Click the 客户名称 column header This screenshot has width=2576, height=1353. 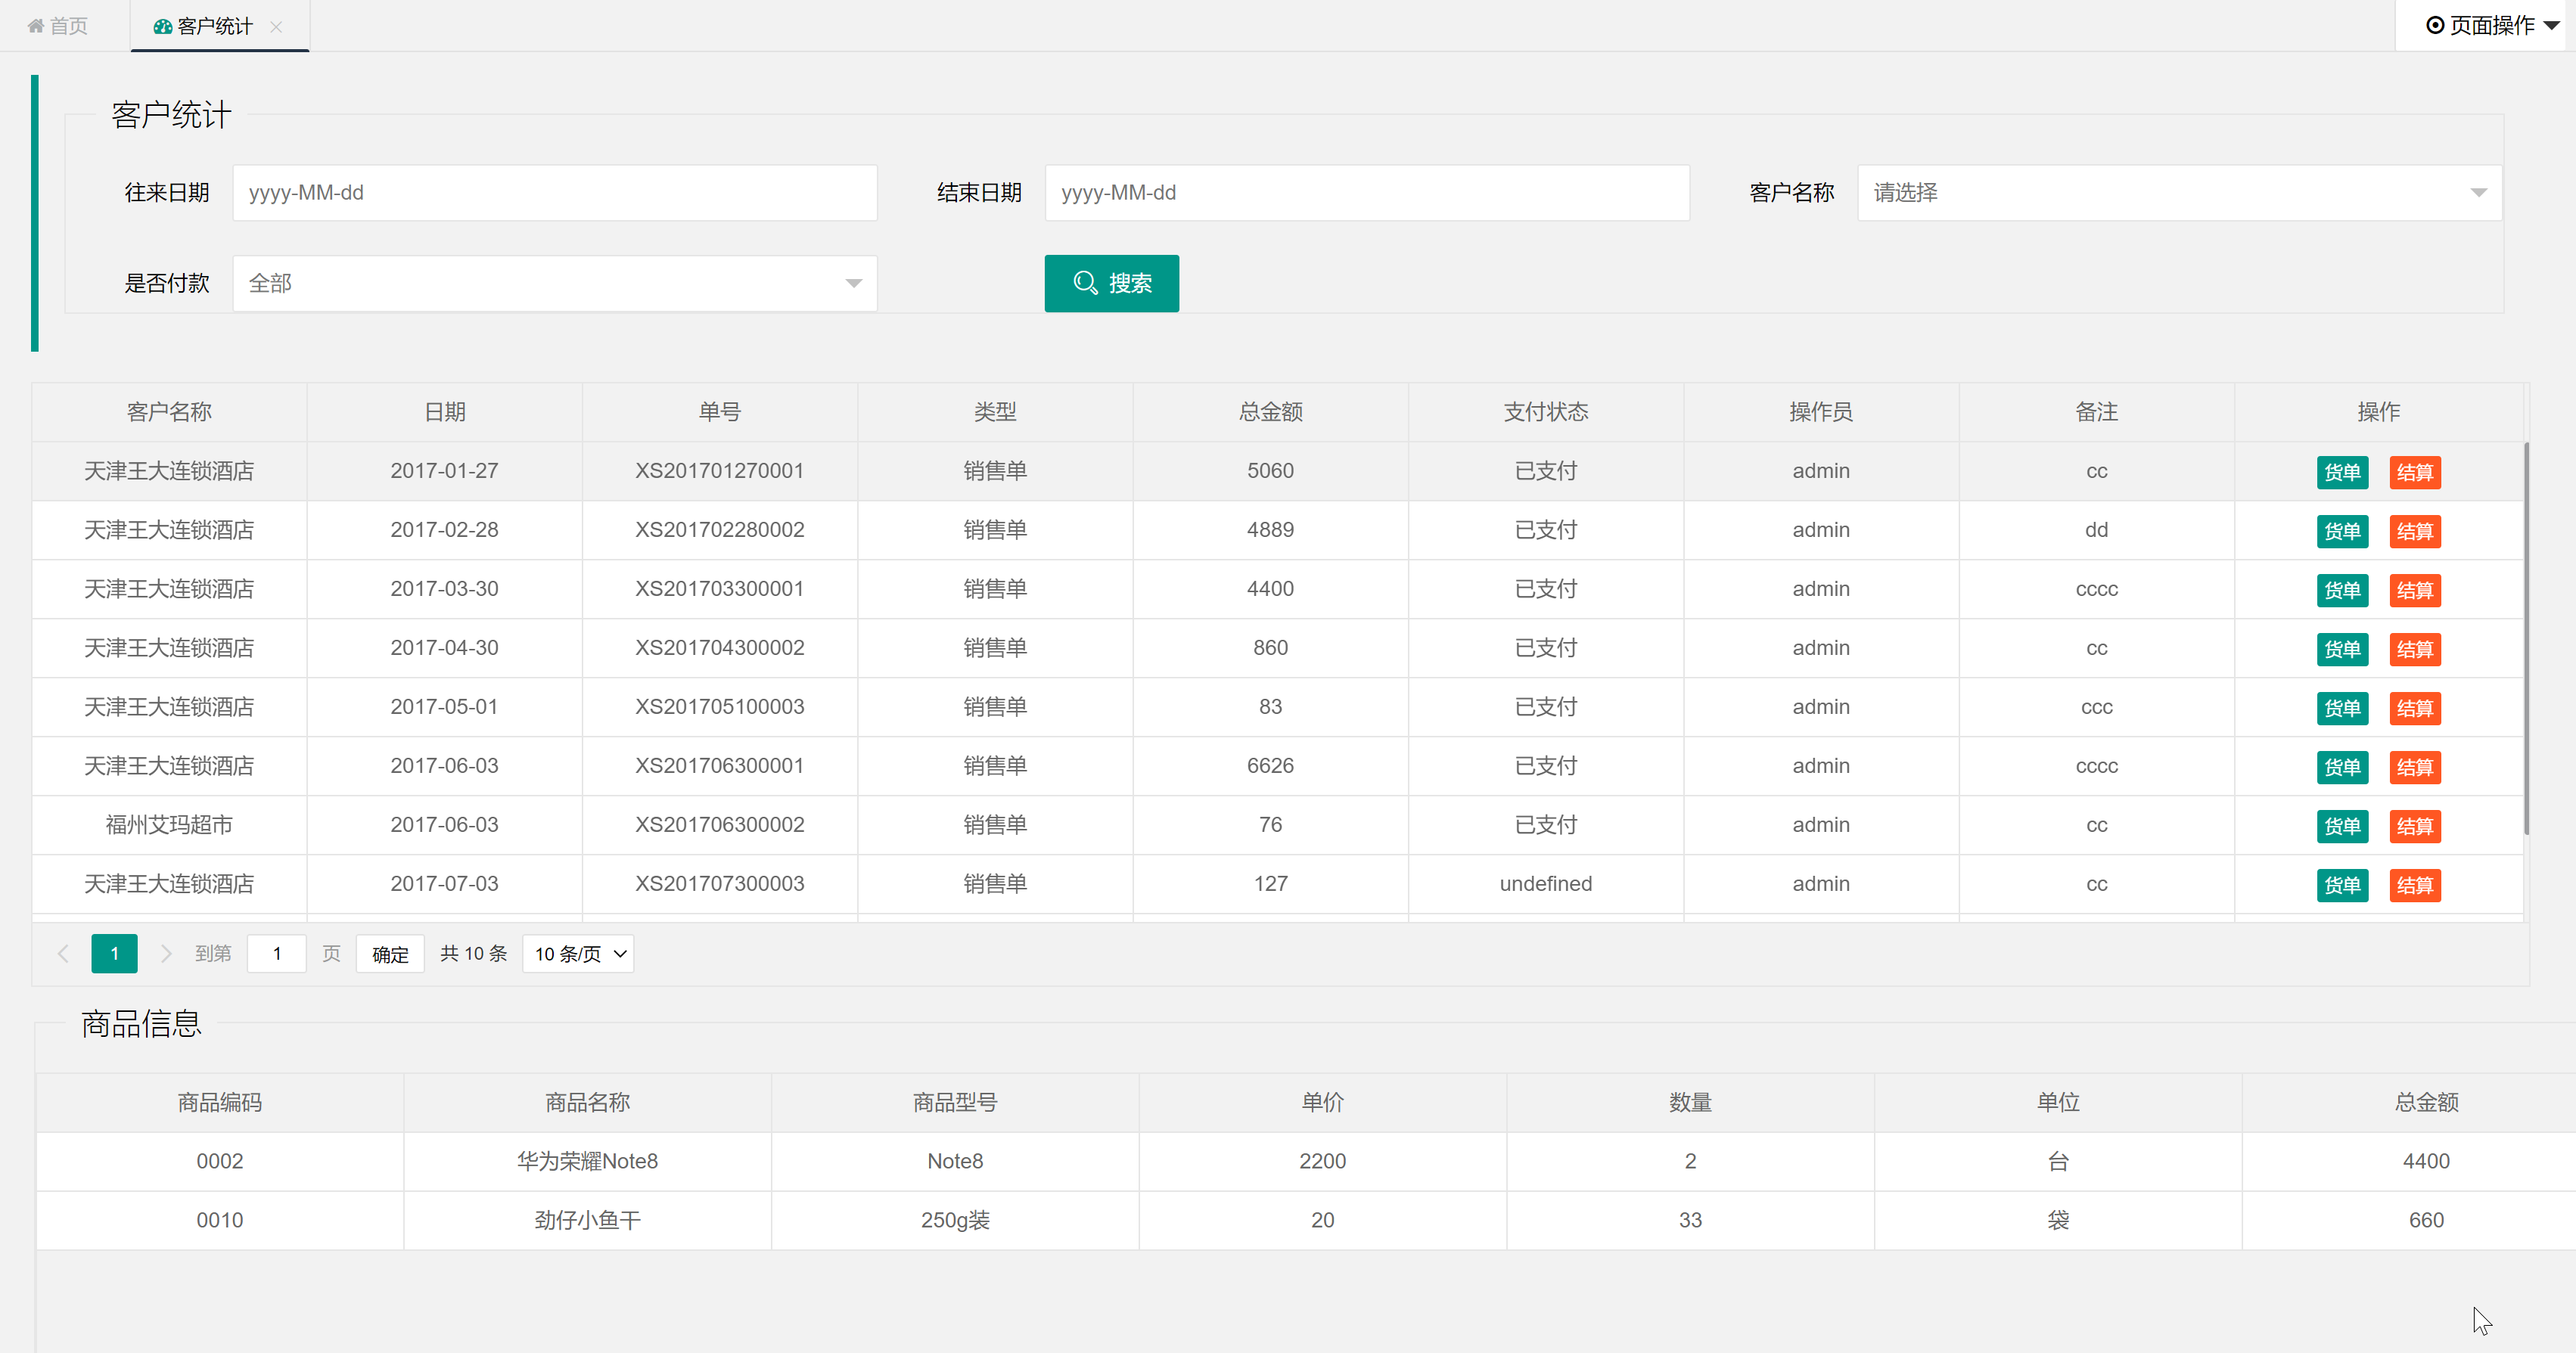point(169,412)
